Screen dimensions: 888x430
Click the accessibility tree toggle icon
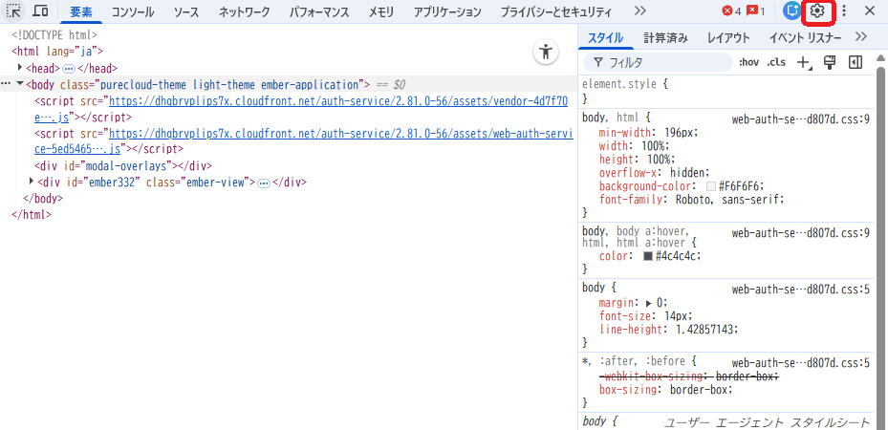coord(545,53)
